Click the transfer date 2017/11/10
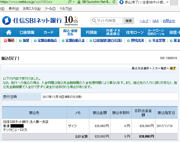180x142 pixels. coord(165,126)
